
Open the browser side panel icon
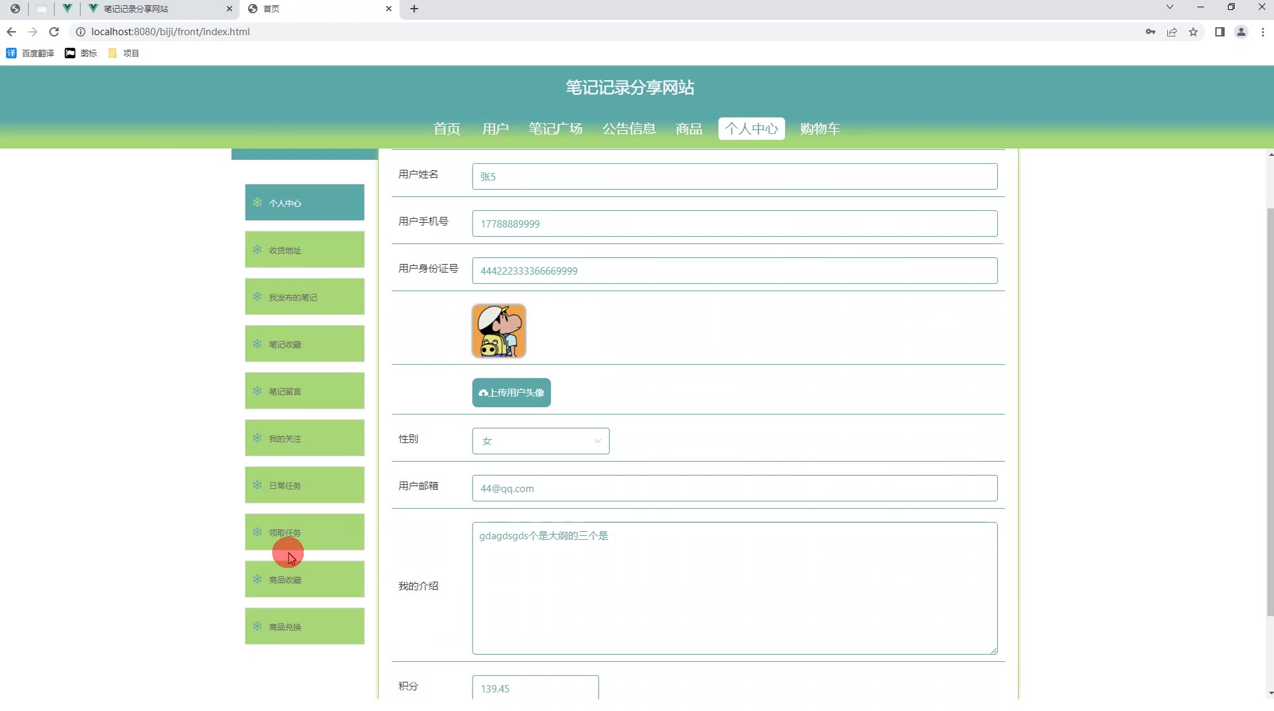pos(1220,32)
